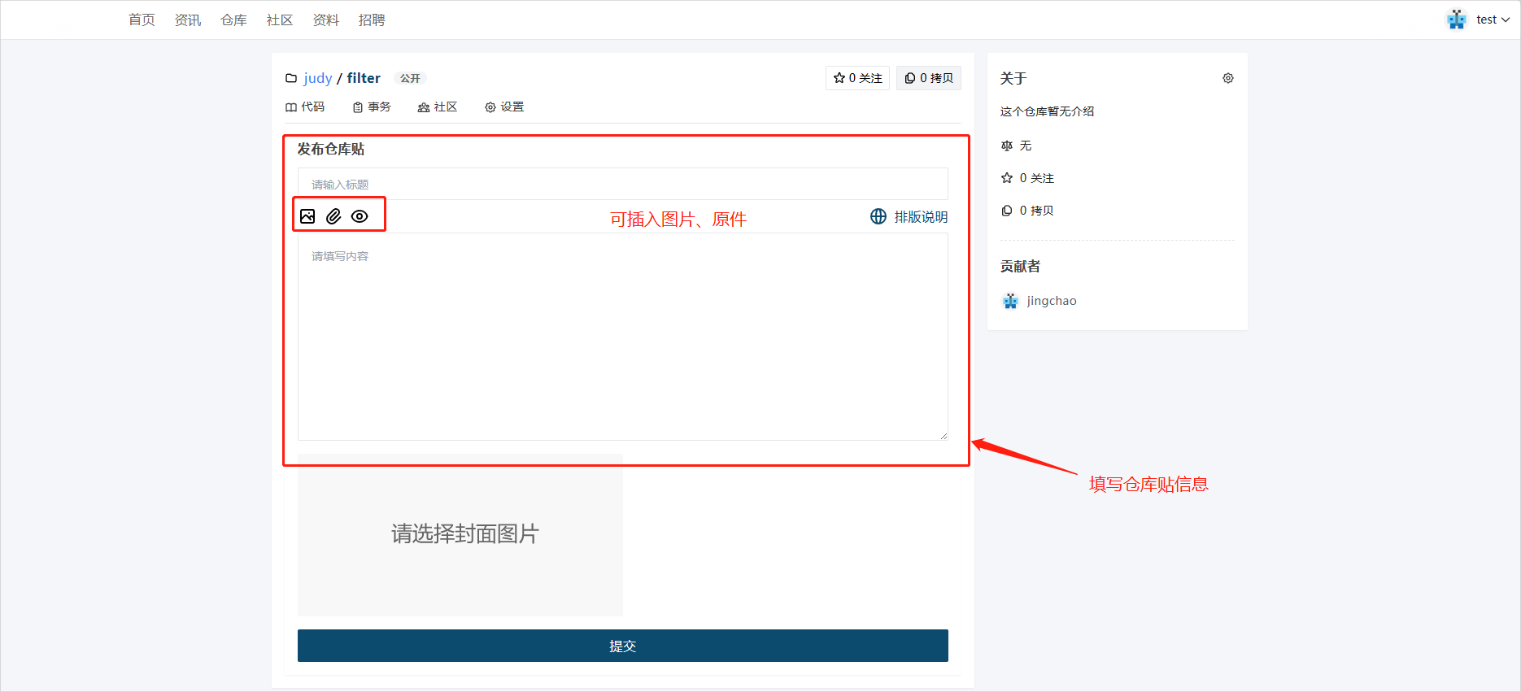
Task: Click the 0 拷贝 fork button
Action: [x=928, y=78]
